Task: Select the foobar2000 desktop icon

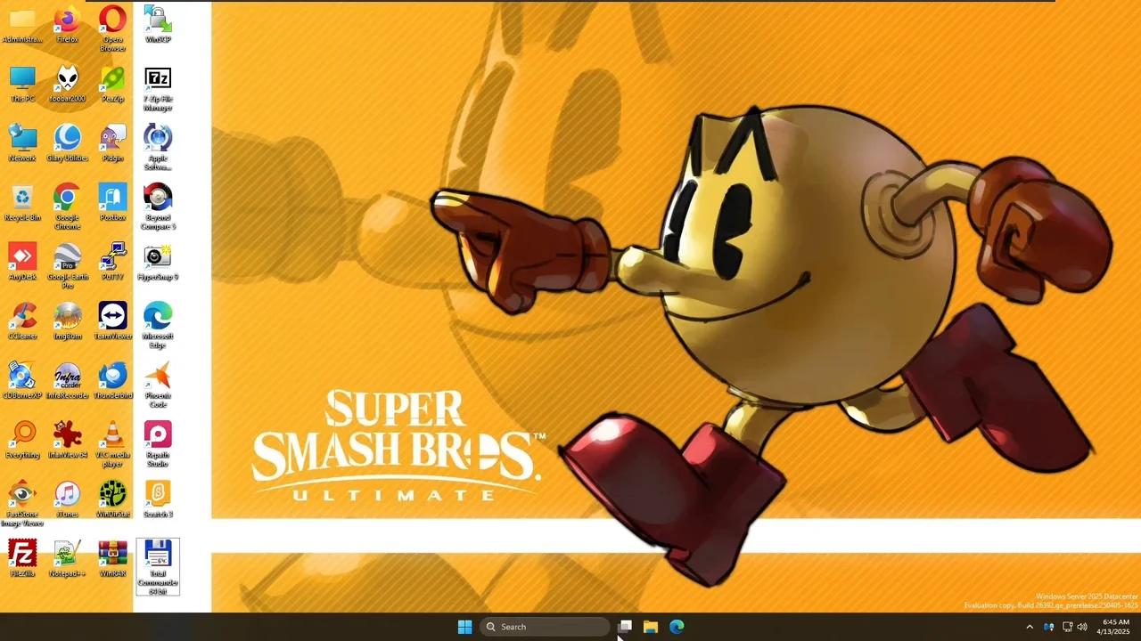Action: (67, 81)
